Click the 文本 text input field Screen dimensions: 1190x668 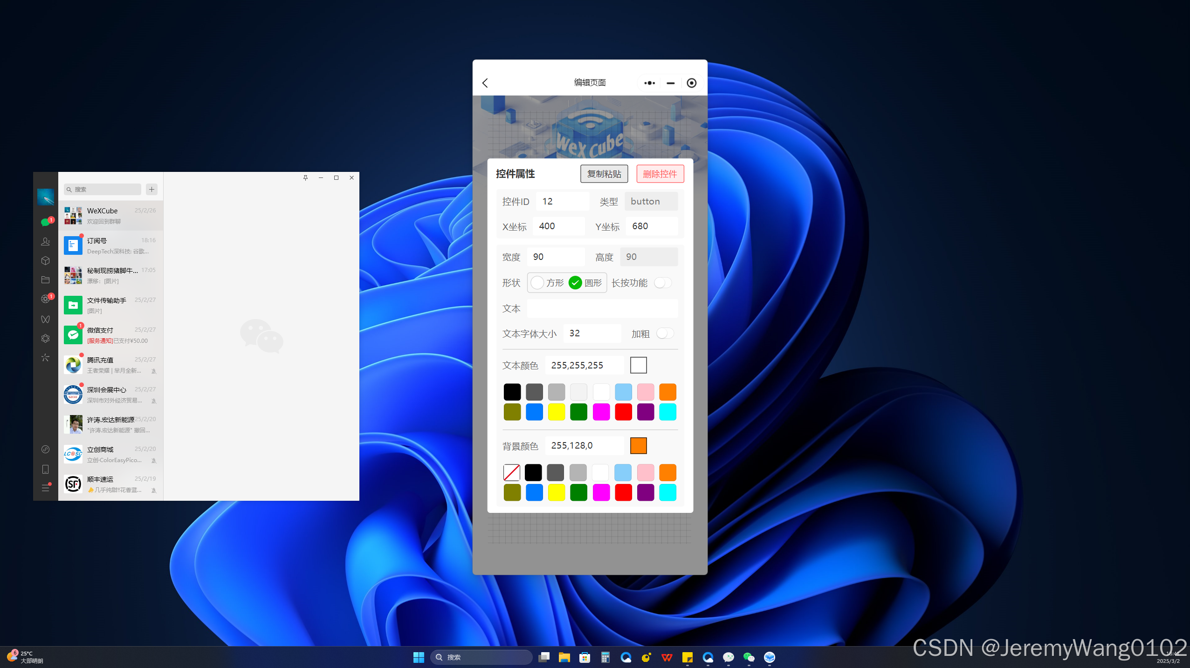[x=602, y=308]
